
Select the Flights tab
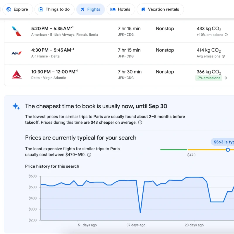point(90,9)
